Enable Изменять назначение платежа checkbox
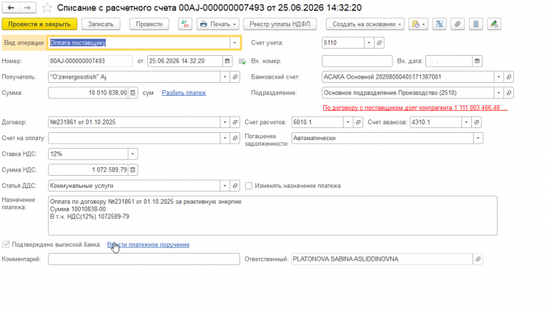This screenshot has height=313, width=549. tap(249, 186)
